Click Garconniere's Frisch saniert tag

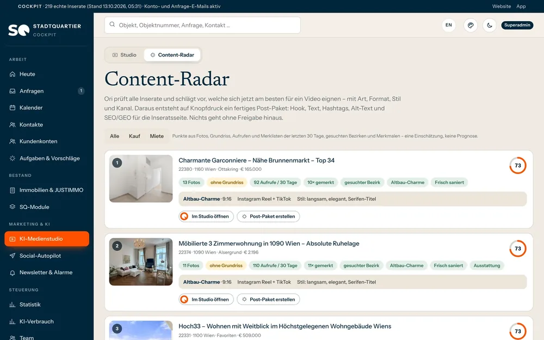449,182
